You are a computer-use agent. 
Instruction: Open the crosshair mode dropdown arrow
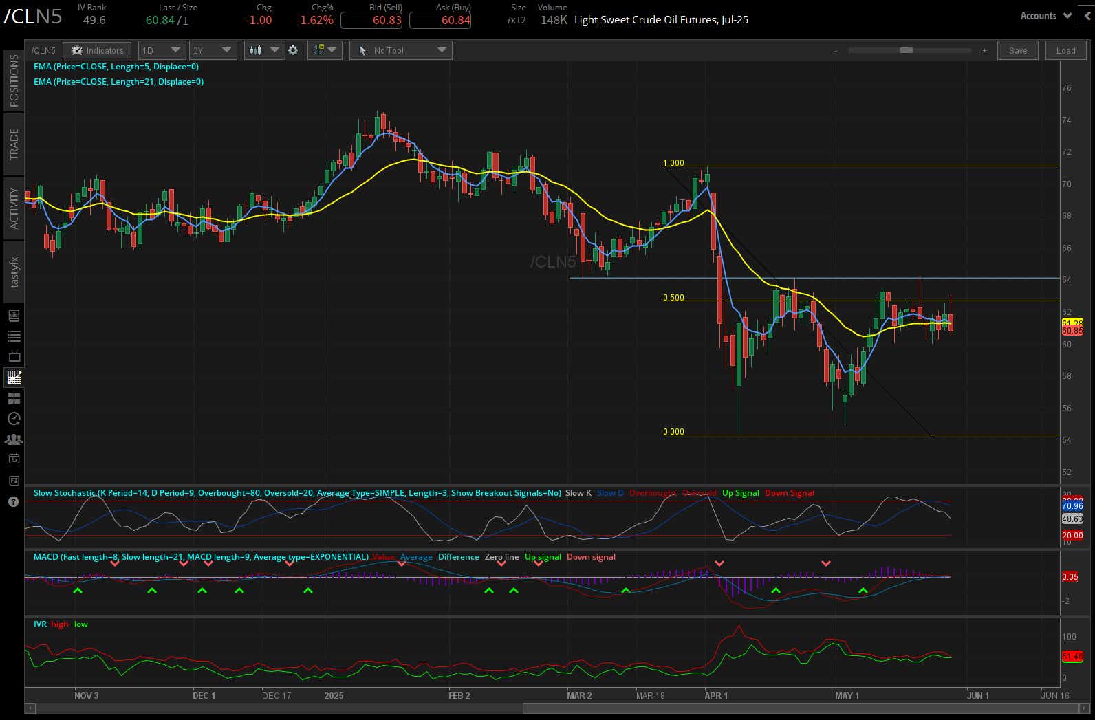tap(332, 50)
